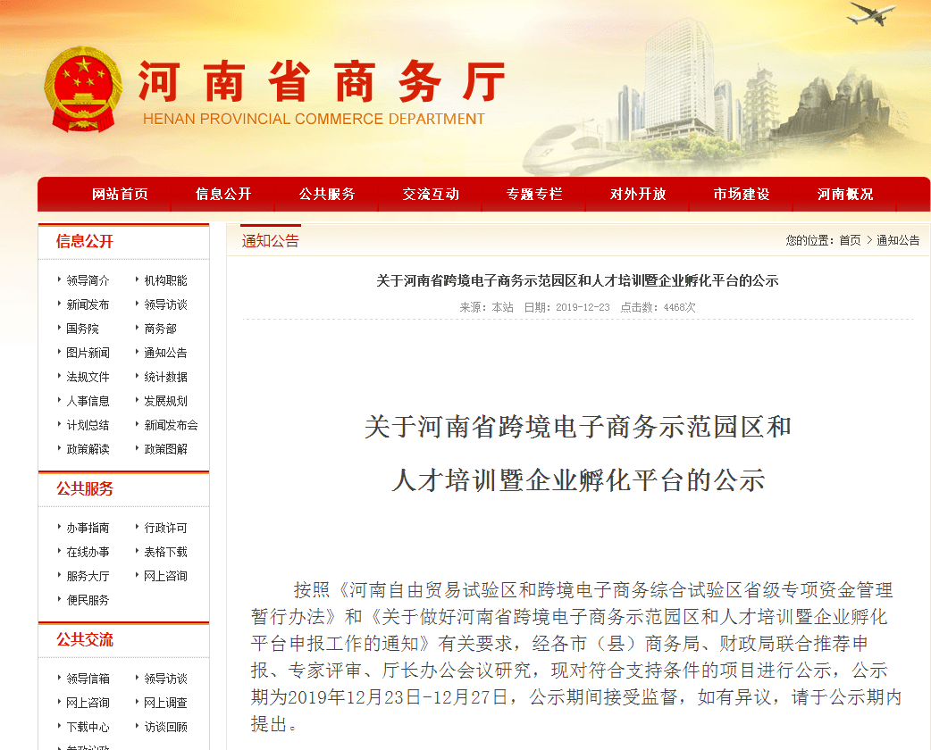Click the 通知公告 breadcrumb link
The image size is (931, 750).
coord(898,240)
